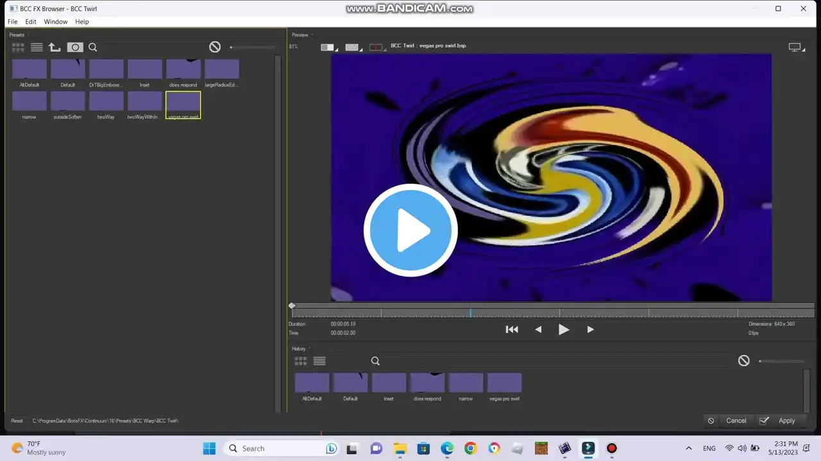
Task: Open Microsoft Edge from the taskbar
Action: [447, 448]
